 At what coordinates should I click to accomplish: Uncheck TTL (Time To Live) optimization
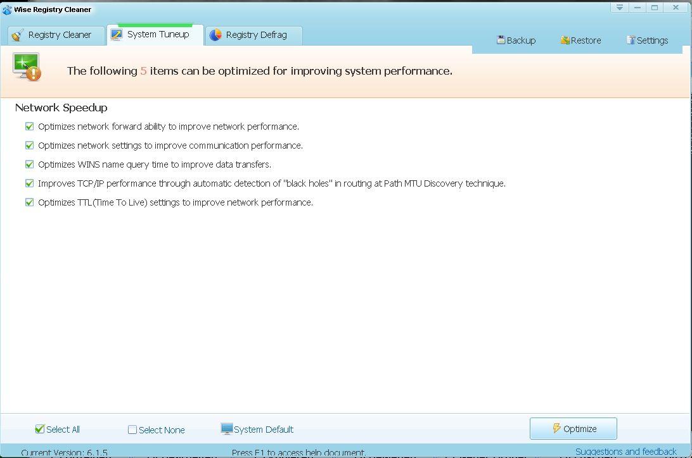30,202
